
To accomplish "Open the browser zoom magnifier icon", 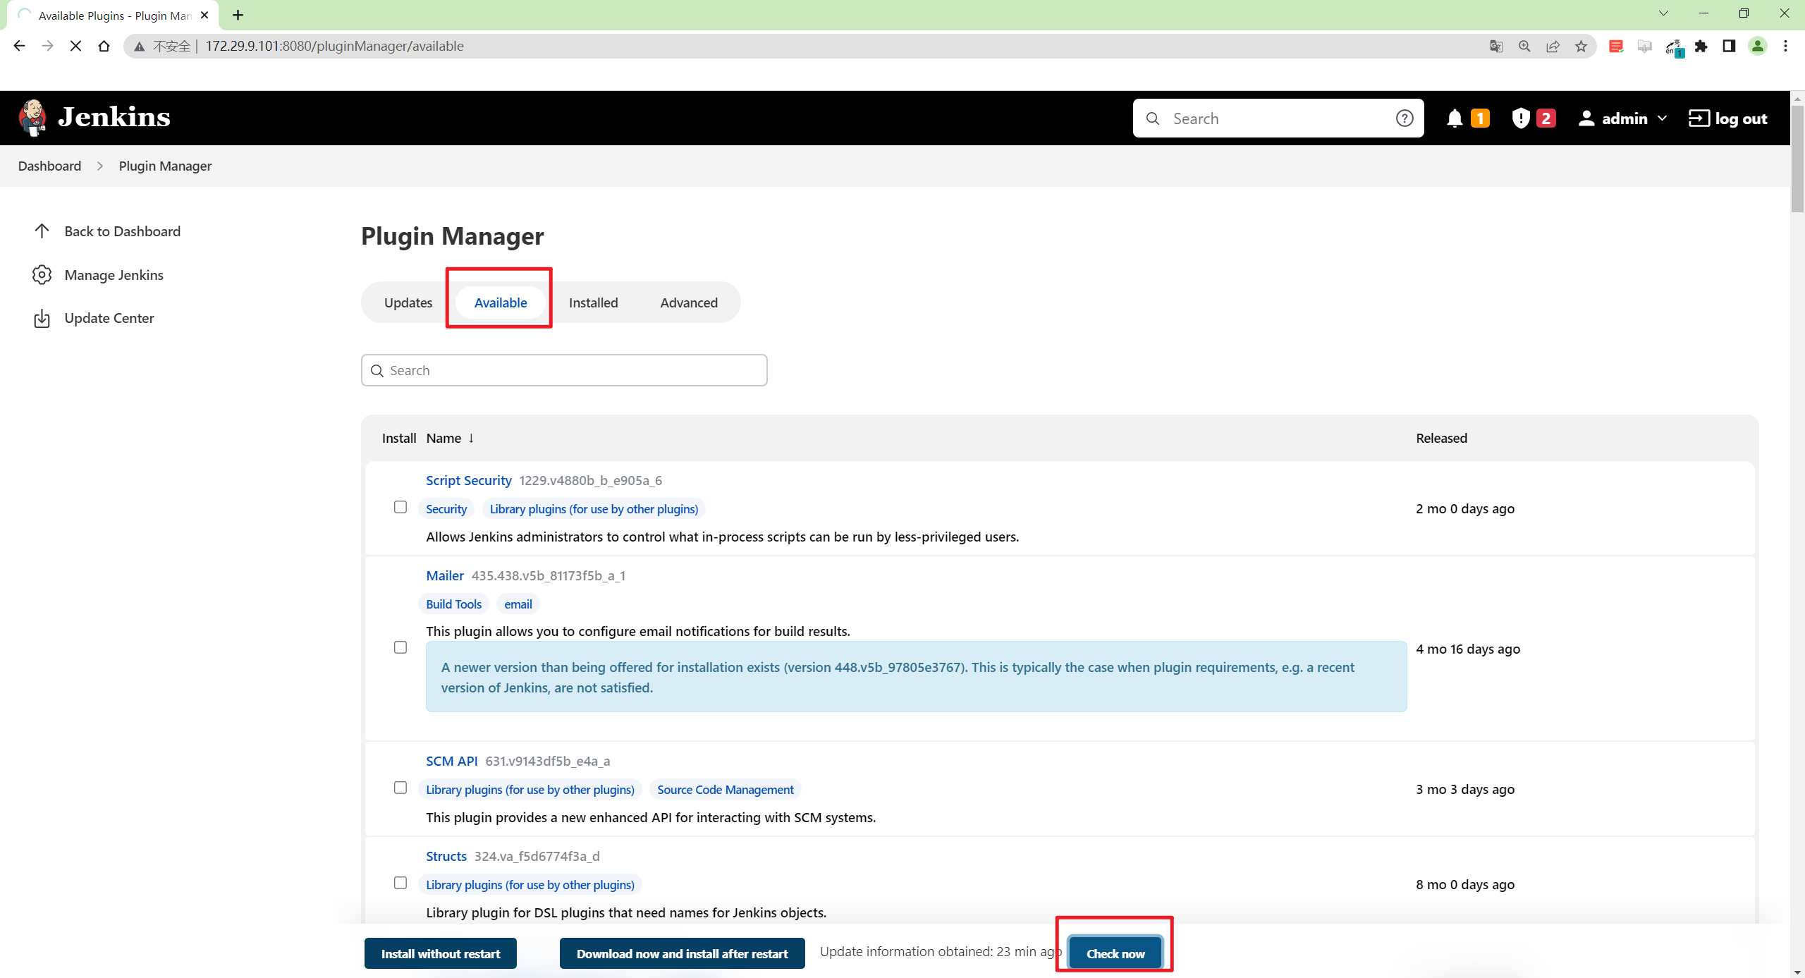I will [x=1524, y=46].
